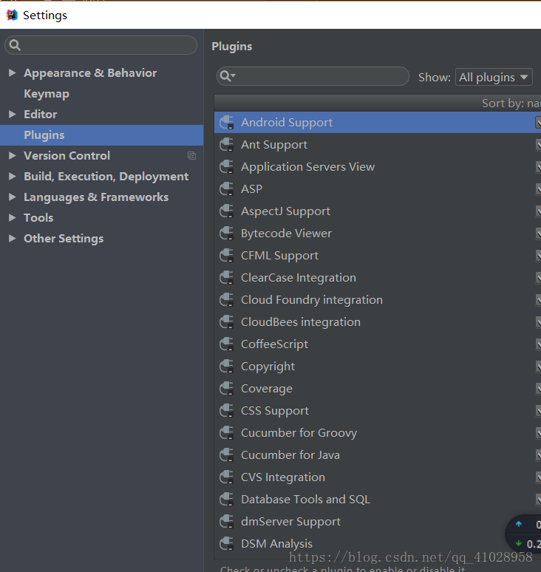The width and height of the screenshot is (541, 572).
Task: Click the CVS Integration plugin icon
Action: tap(227, 477)
